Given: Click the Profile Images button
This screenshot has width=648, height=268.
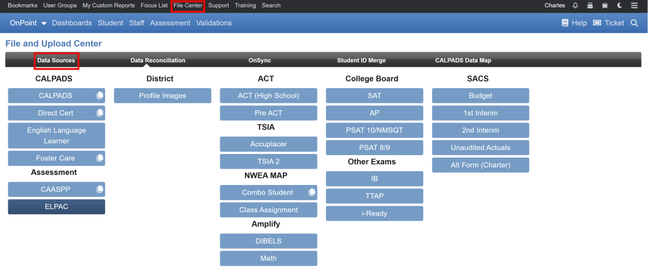Looking at the screenshot, I should pyautogui.click(x=163, y=96).
